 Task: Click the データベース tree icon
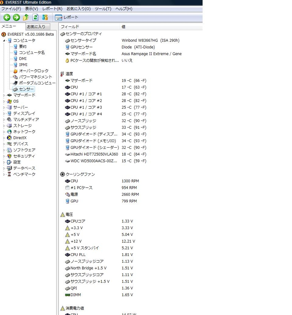[9, 168]
